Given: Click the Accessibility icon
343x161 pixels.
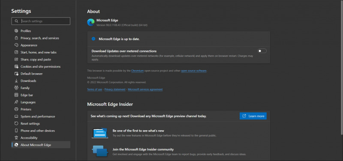Looking at the screenshot, I should coord(16,138).
